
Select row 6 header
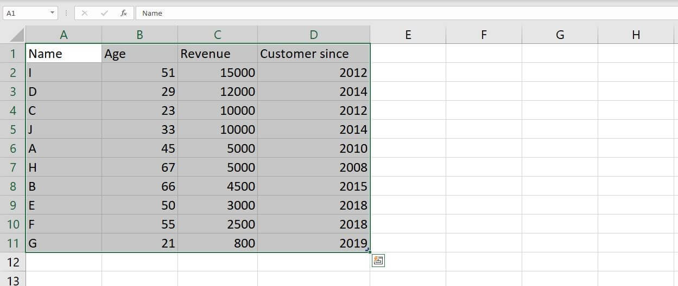coord(12,148)
